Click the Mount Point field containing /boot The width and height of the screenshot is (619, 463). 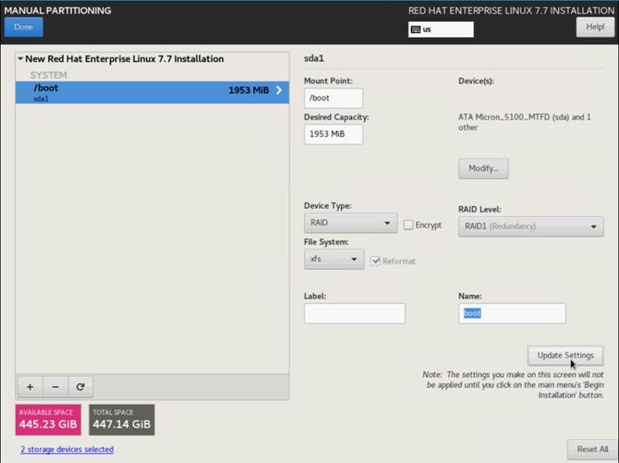point(333,98)
